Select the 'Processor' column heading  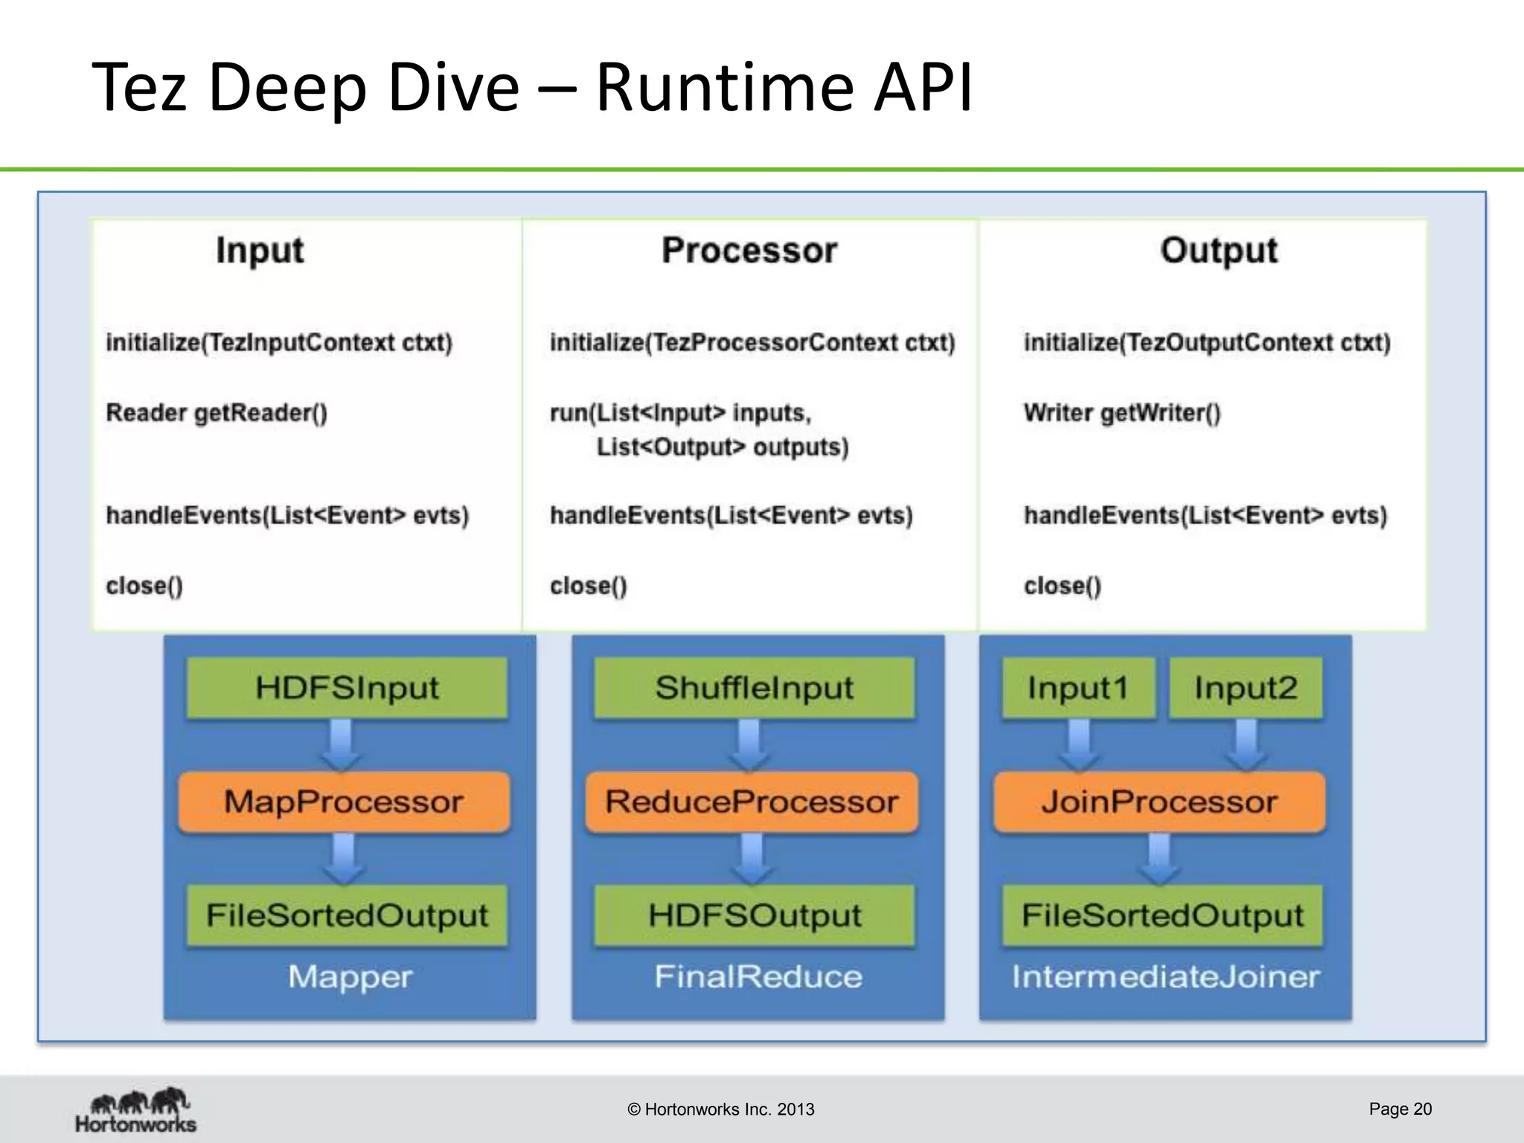coord(749,250)
